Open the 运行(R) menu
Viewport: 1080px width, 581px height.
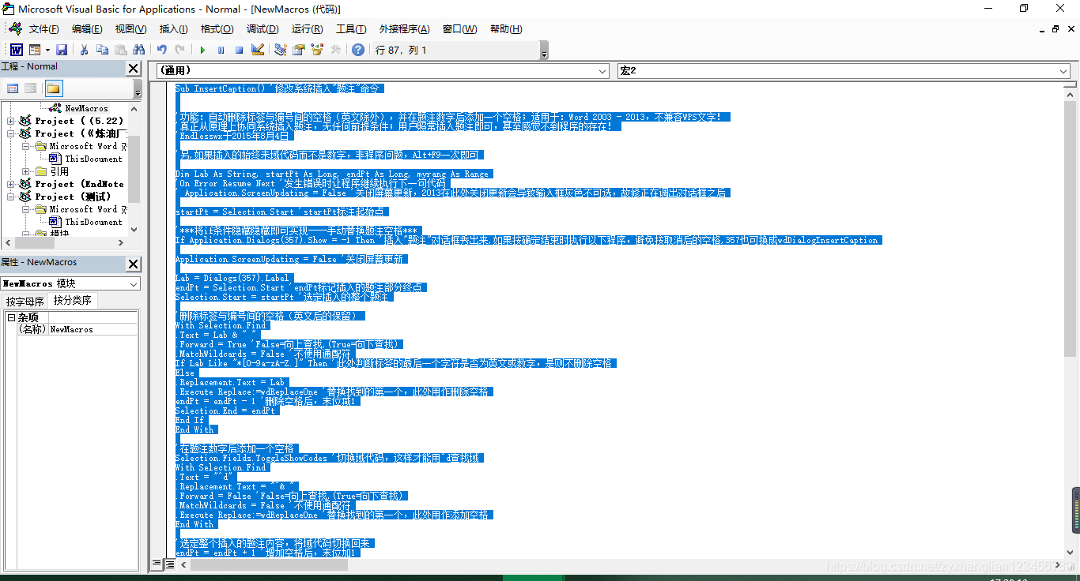pyautogui.click(x=307, y=29)
